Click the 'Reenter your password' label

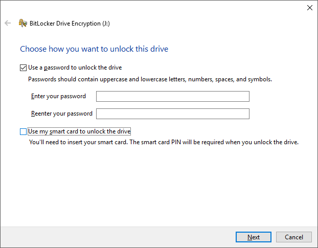62,114
